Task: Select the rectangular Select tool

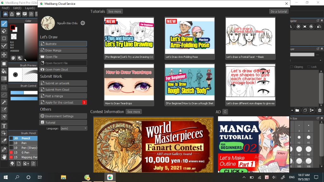Action: 4,87
